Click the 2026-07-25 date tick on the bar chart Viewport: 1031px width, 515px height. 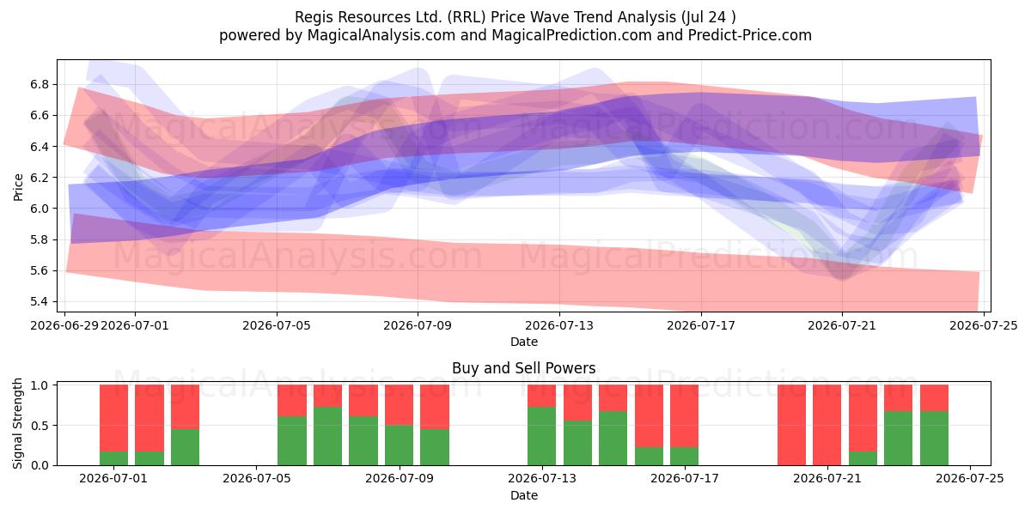tap(970, 479)
